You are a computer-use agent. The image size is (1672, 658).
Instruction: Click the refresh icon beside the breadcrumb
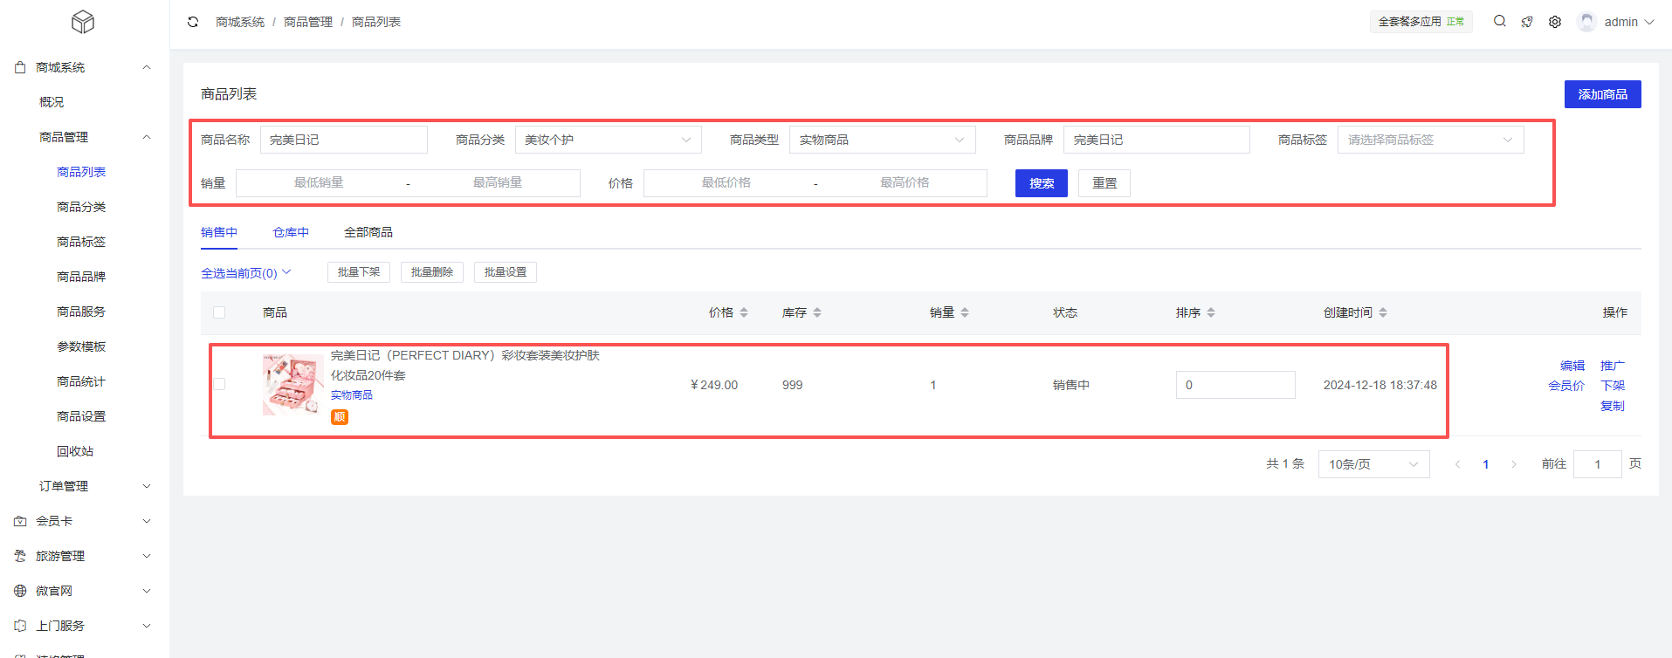(x=193, y=22)
